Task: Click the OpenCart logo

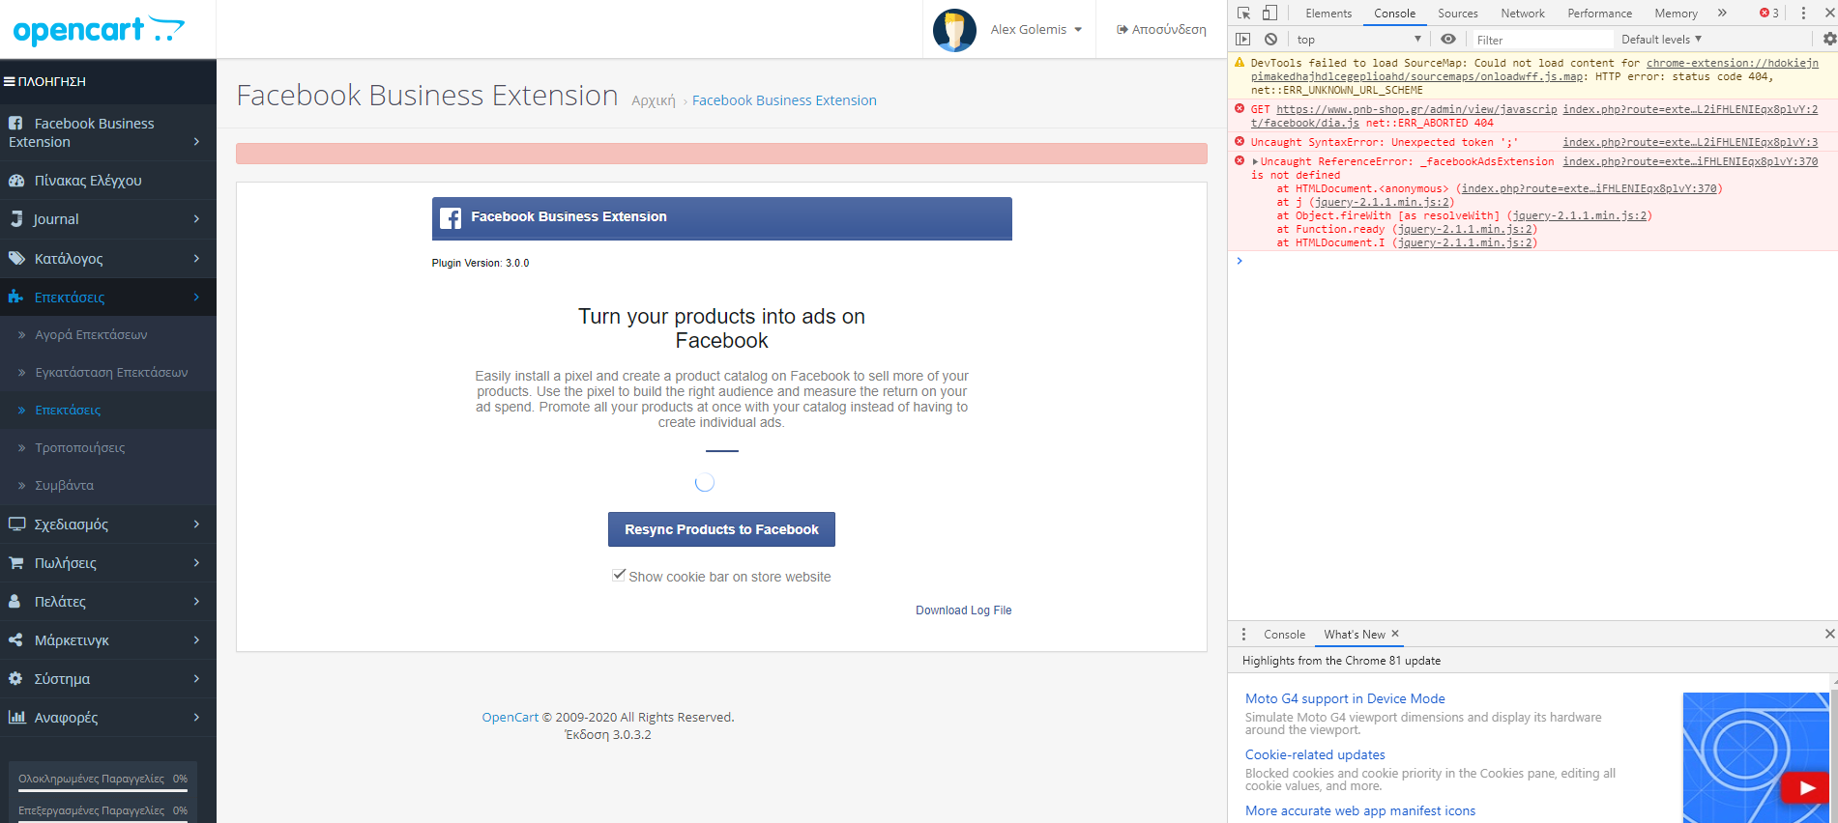Action: pos(98,30)
